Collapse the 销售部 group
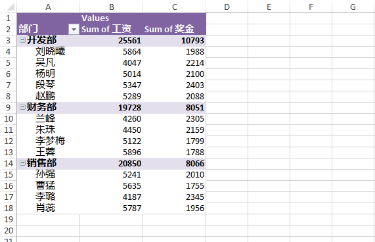 point(22,163)
